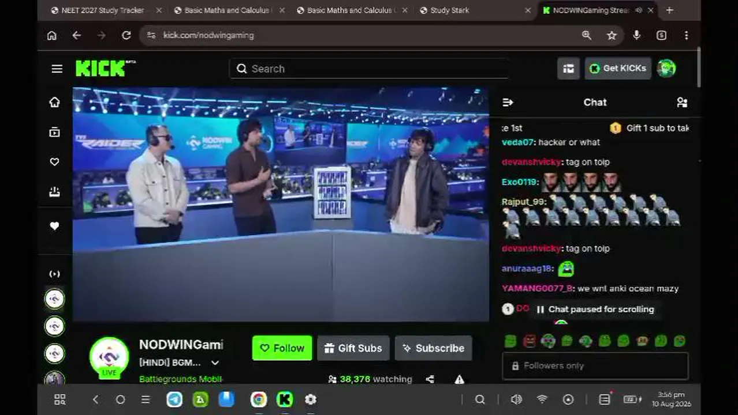
Task: Open the volume control in the taskbar
Action: coord(516,399)
